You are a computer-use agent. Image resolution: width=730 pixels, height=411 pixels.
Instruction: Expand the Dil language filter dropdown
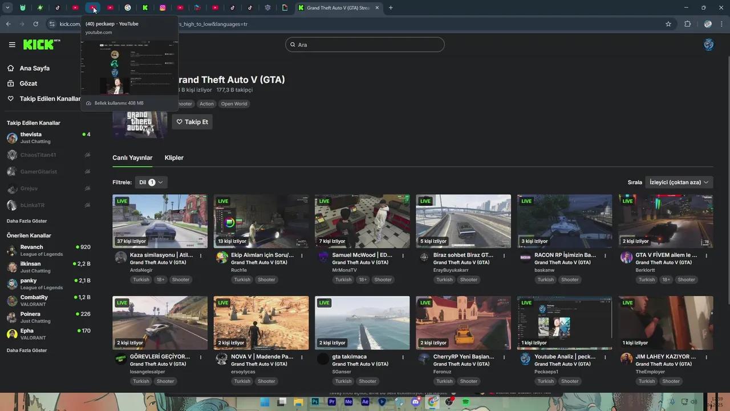pyautogui.click(x=151, y=183)
